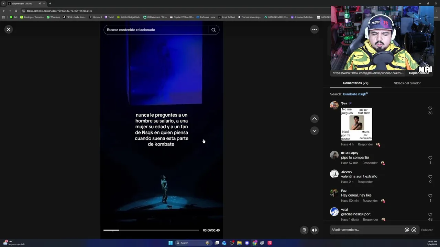This screenshot has height=247, width=440.
Task: Reply to Ge Popey's comment
Action: [x=370, y=163]
